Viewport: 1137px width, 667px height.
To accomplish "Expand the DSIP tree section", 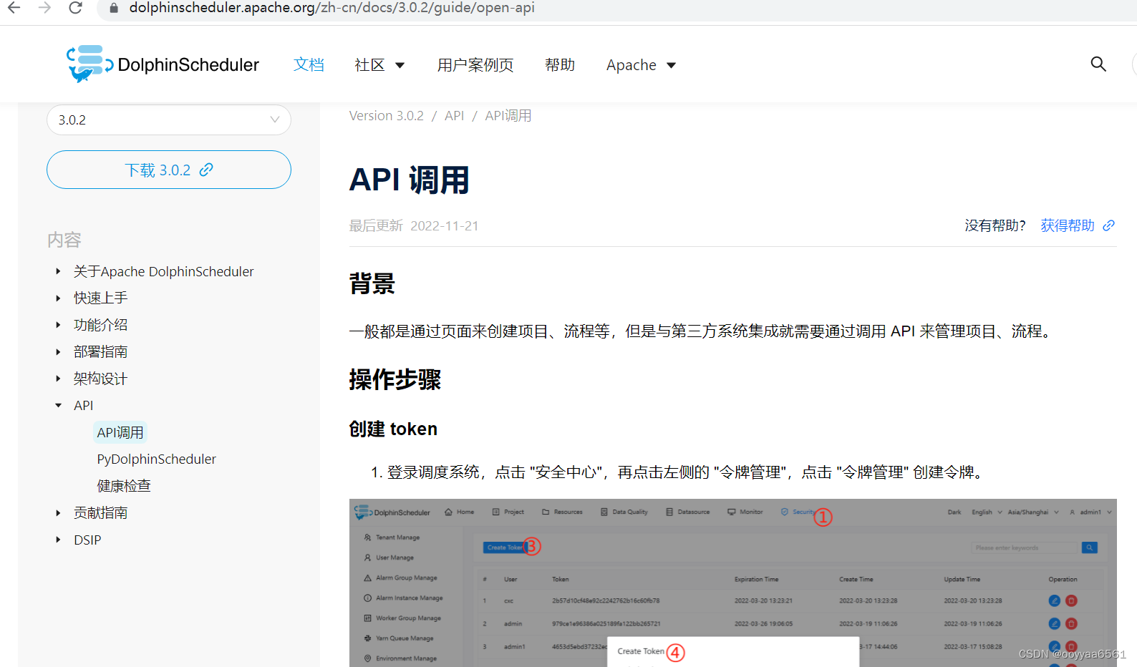I will pos(58,540).
